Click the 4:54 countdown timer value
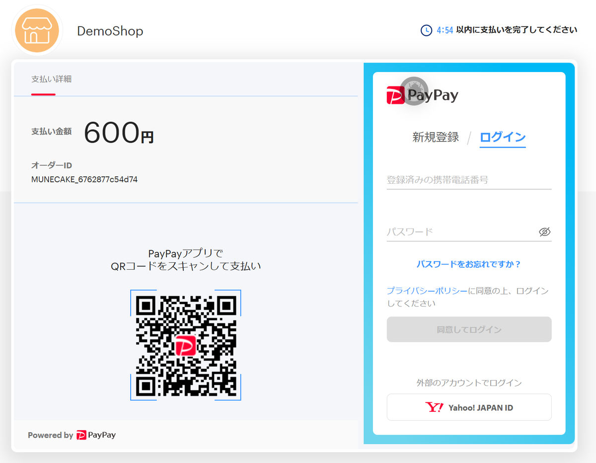 click(x=445, y=30)
